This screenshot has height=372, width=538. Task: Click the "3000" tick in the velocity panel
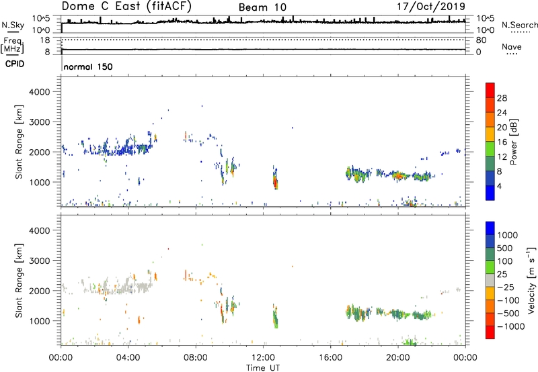40,261
